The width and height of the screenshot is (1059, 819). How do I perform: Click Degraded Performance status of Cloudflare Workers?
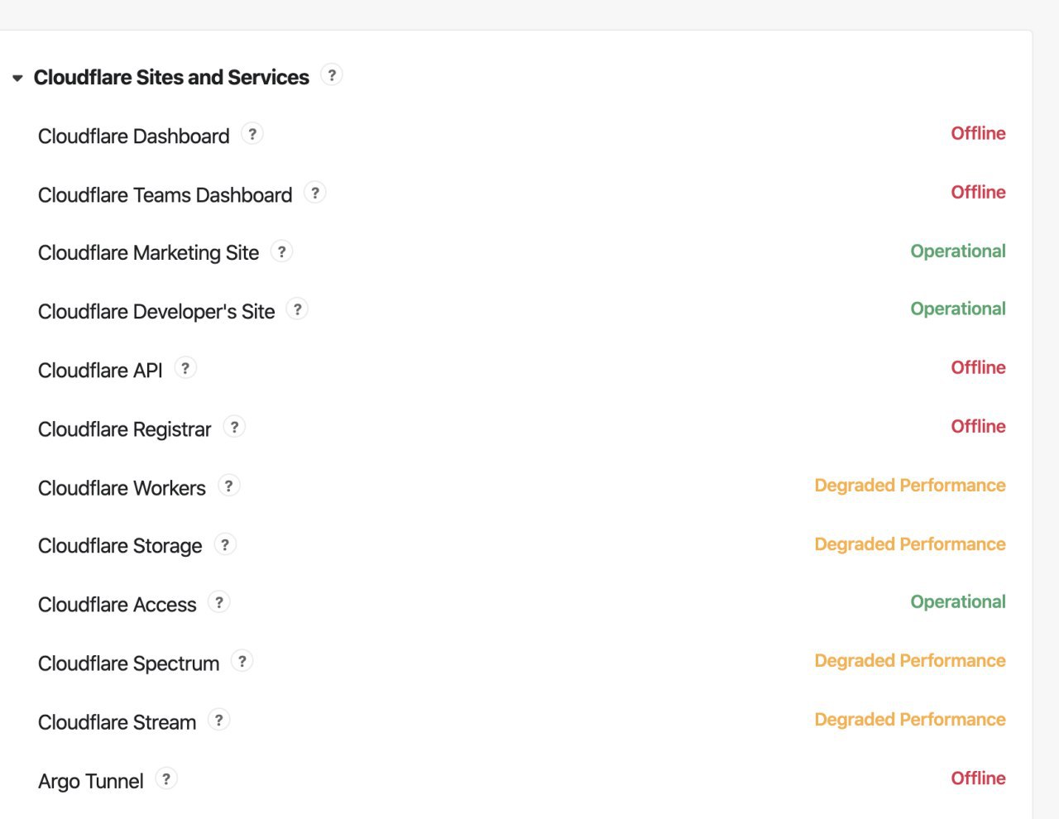click(910, 486)
